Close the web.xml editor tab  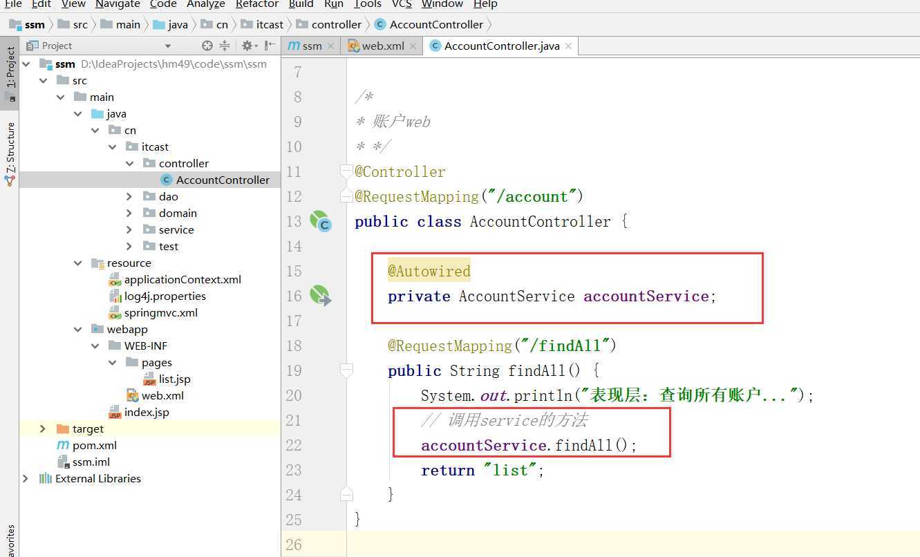point(413,46)
